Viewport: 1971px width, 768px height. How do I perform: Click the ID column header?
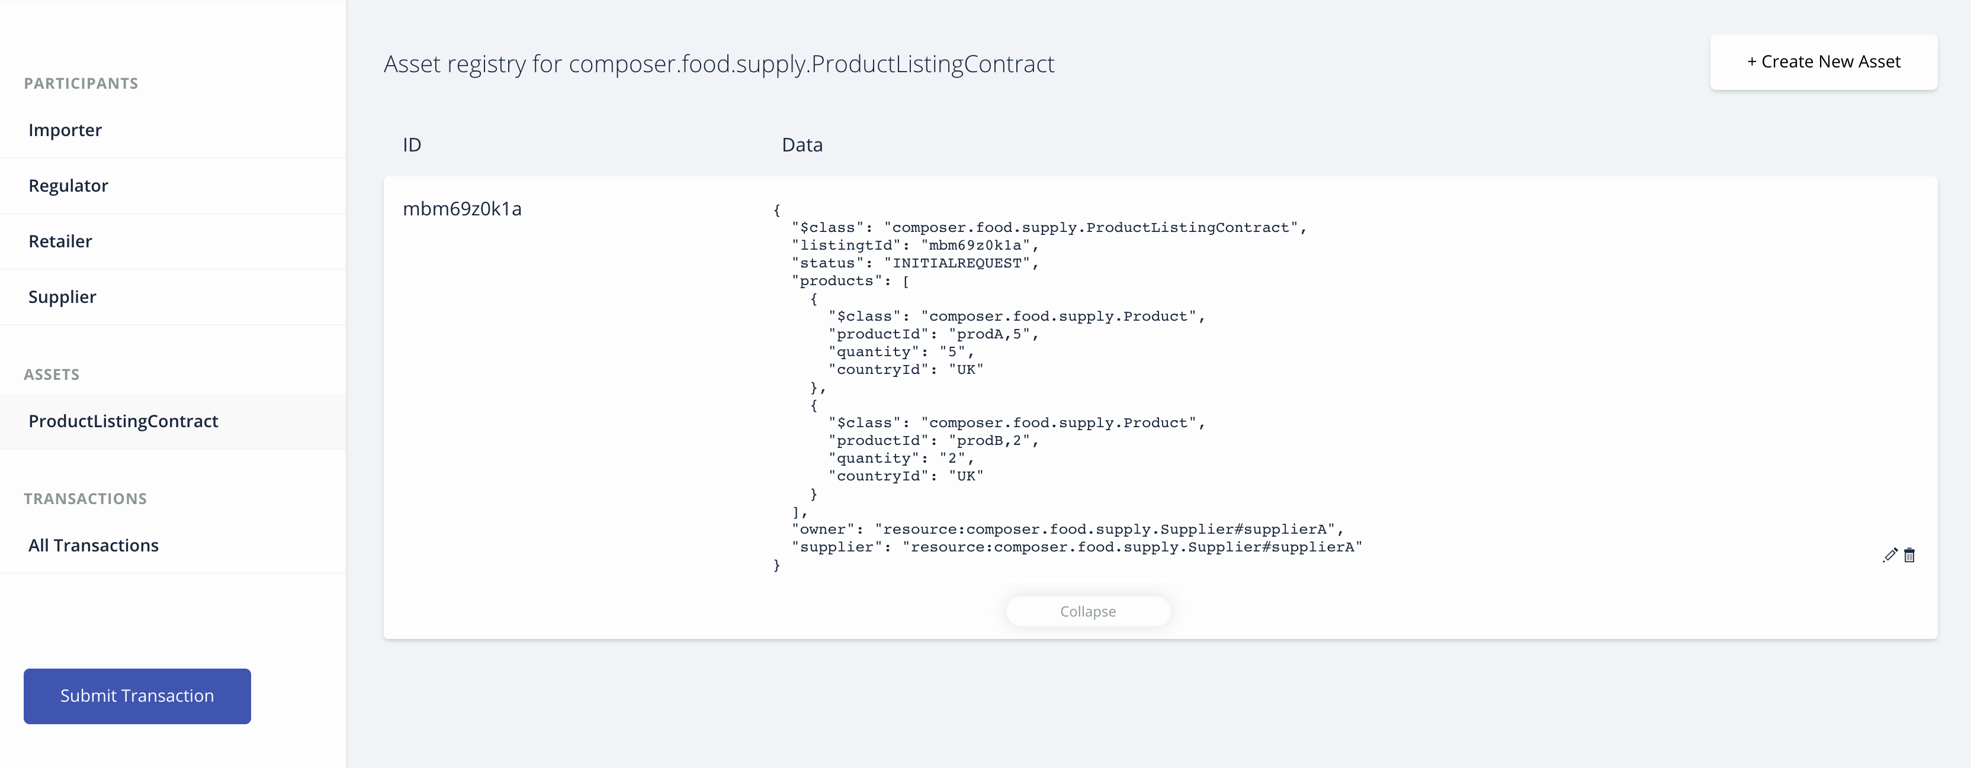click(412, 145)
